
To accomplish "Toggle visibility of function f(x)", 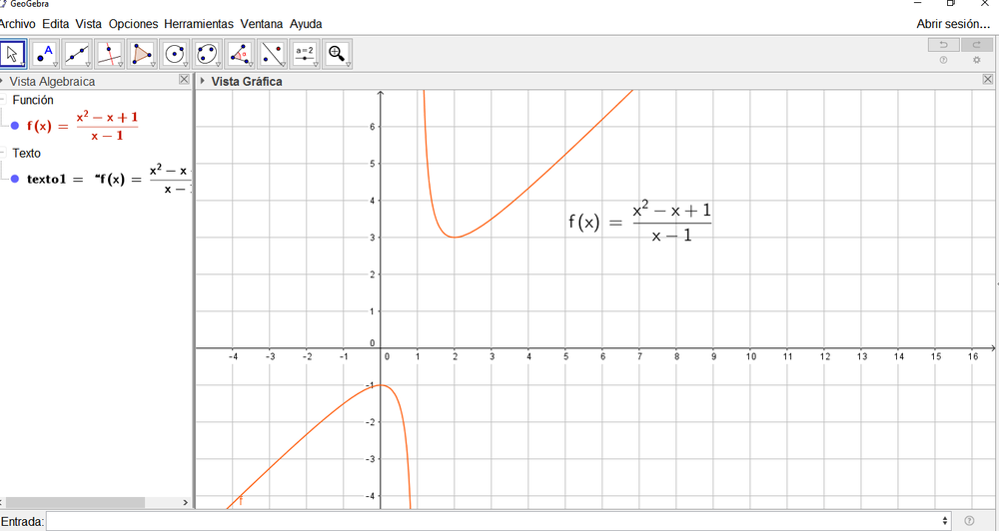I will tap(15, 126).
